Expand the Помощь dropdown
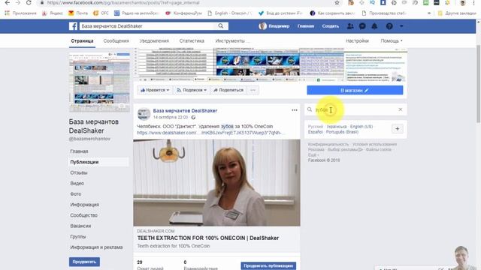The height and width of the screenshot is (270, 481). tap(392, 40)
